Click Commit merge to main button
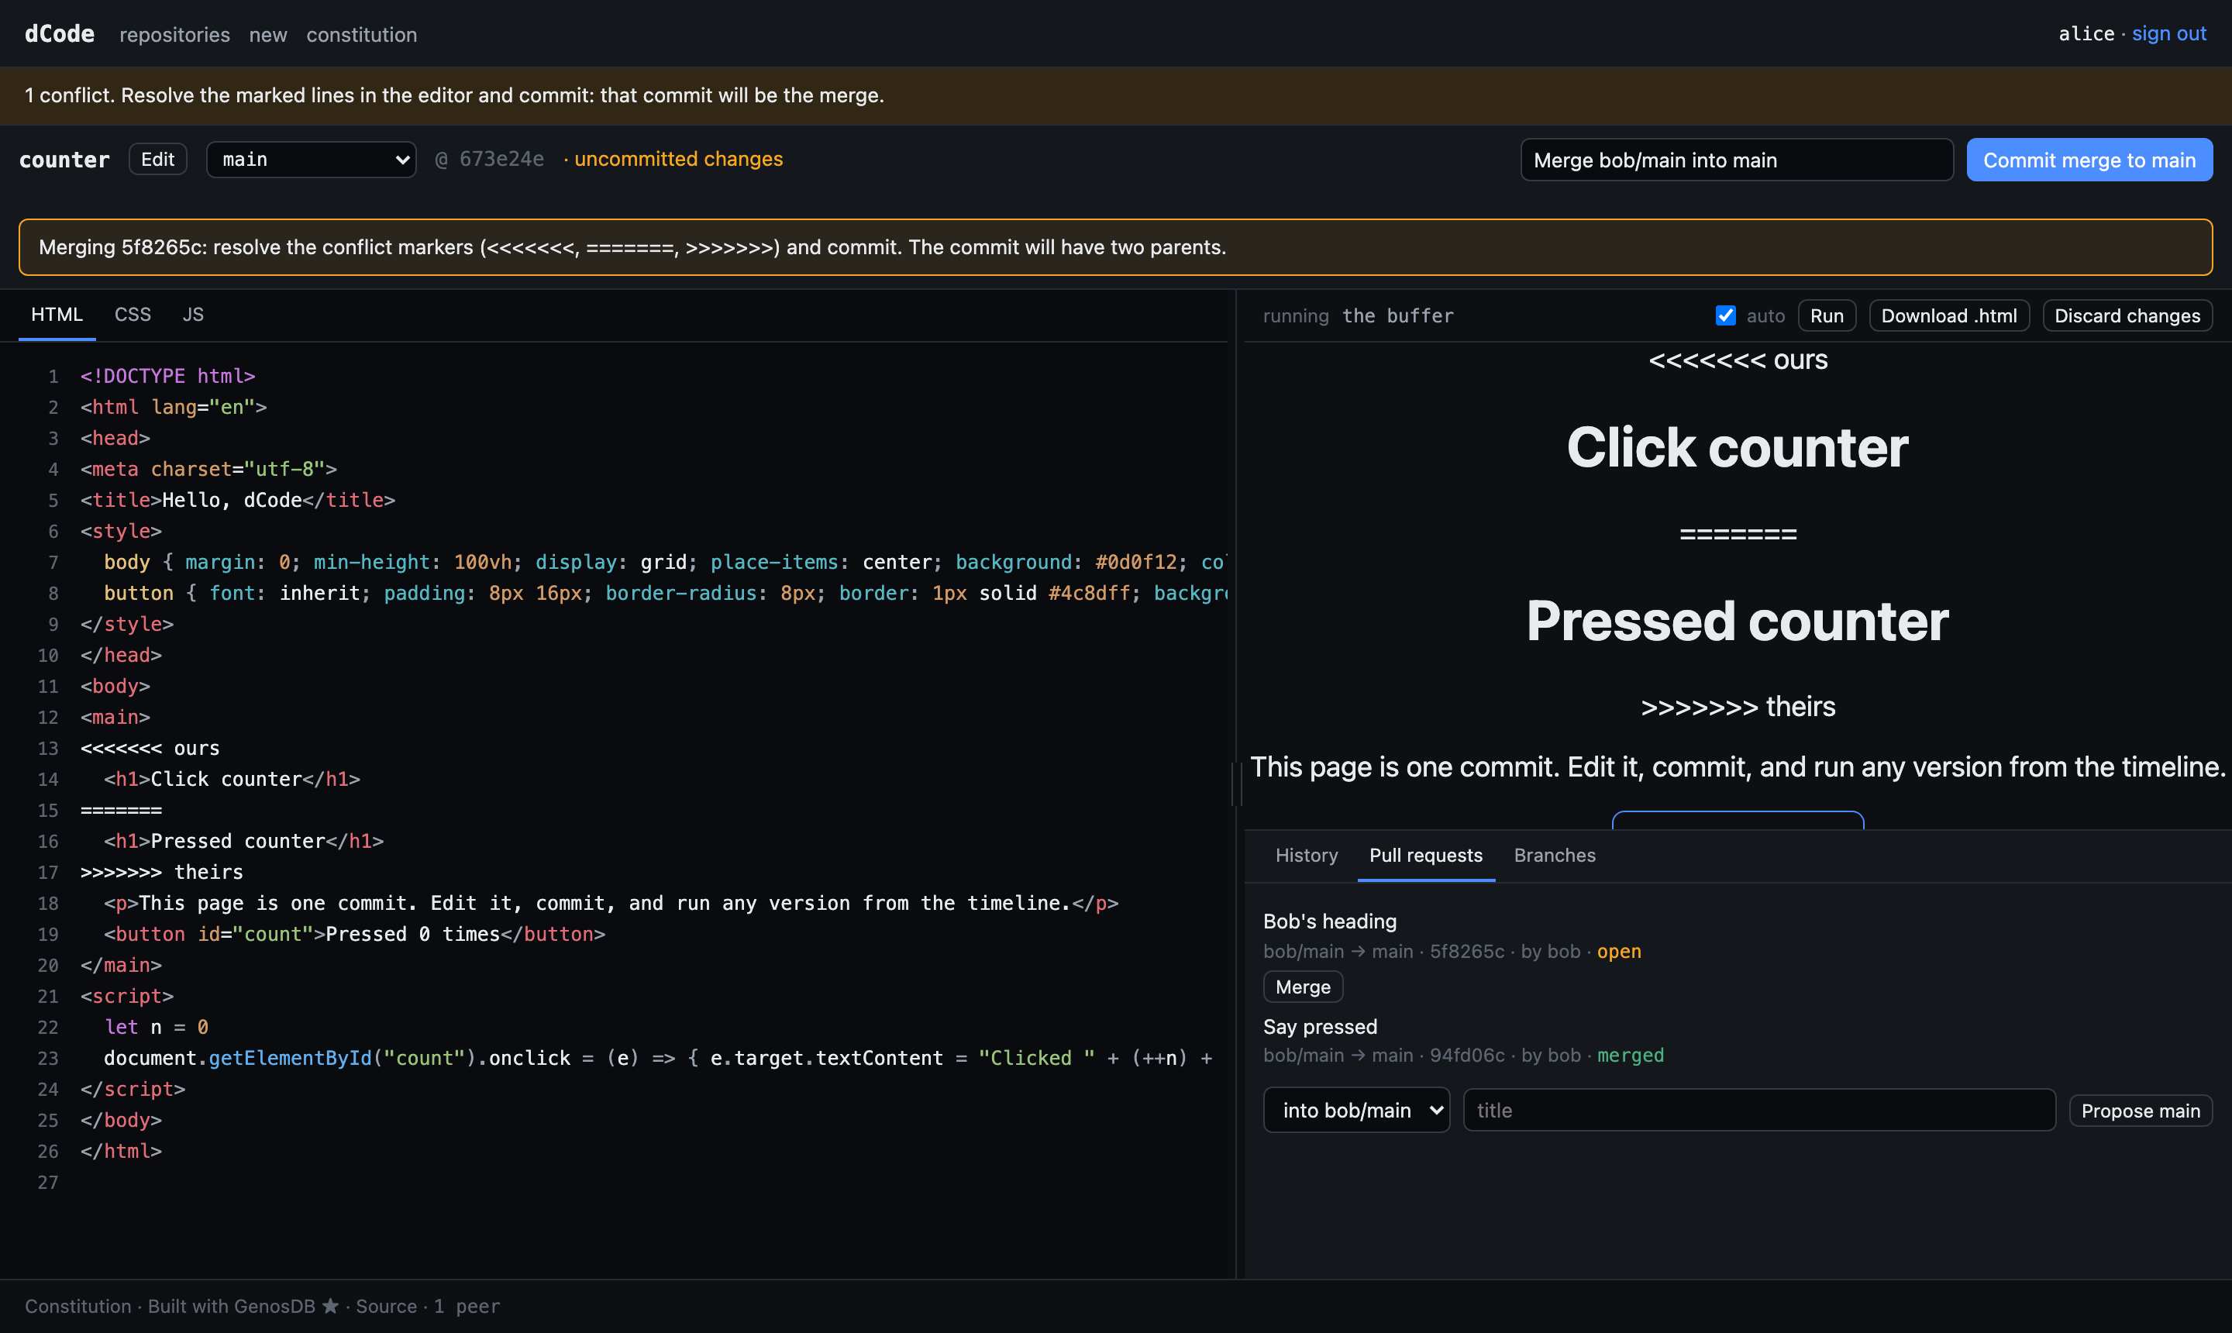Viewport: 2232px width, 1333px height. tap(2089, 160)
